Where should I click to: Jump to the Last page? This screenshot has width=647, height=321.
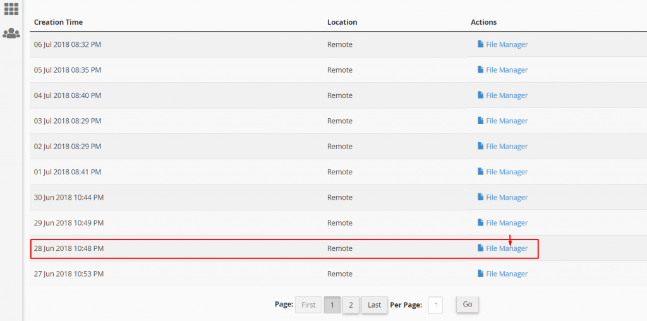(x=374, y=305)
